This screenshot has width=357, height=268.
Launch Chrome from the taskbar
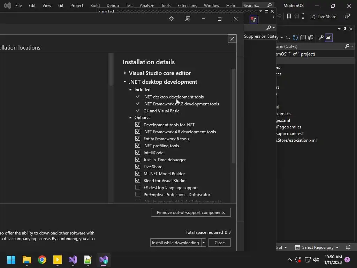click(x=42, y=260)
